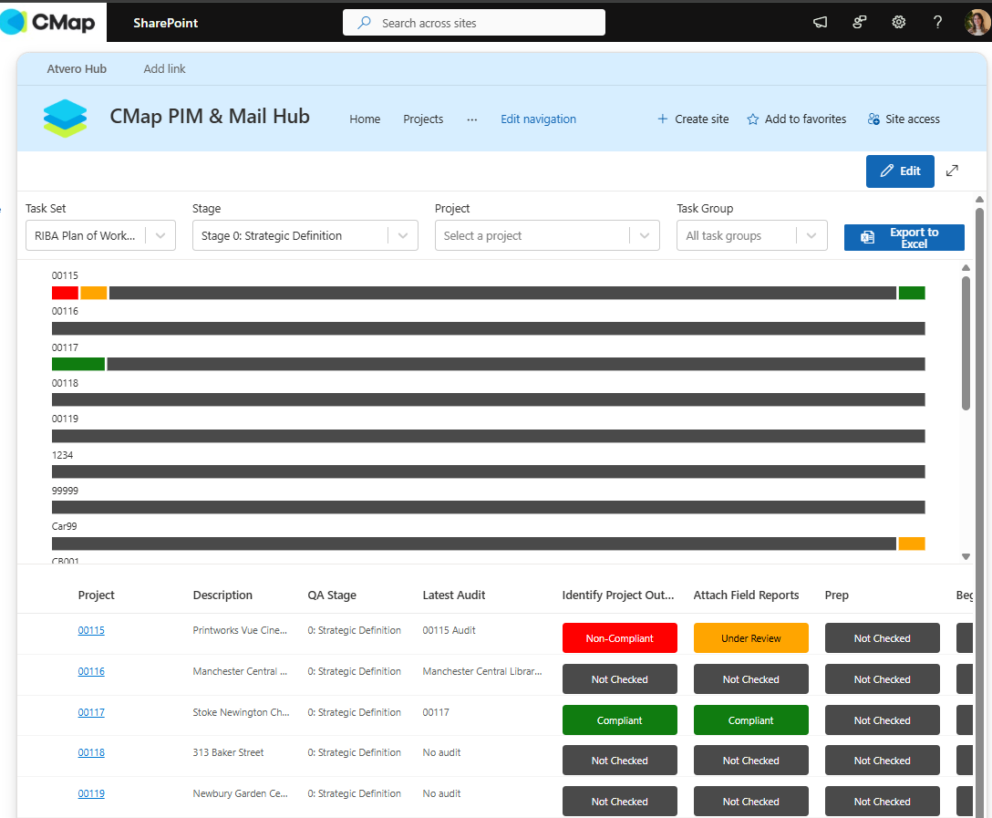The width and height of the screenshot is (992, 818).
Task: Click the Latest Audit column header
Action: (x=454, y=595)
